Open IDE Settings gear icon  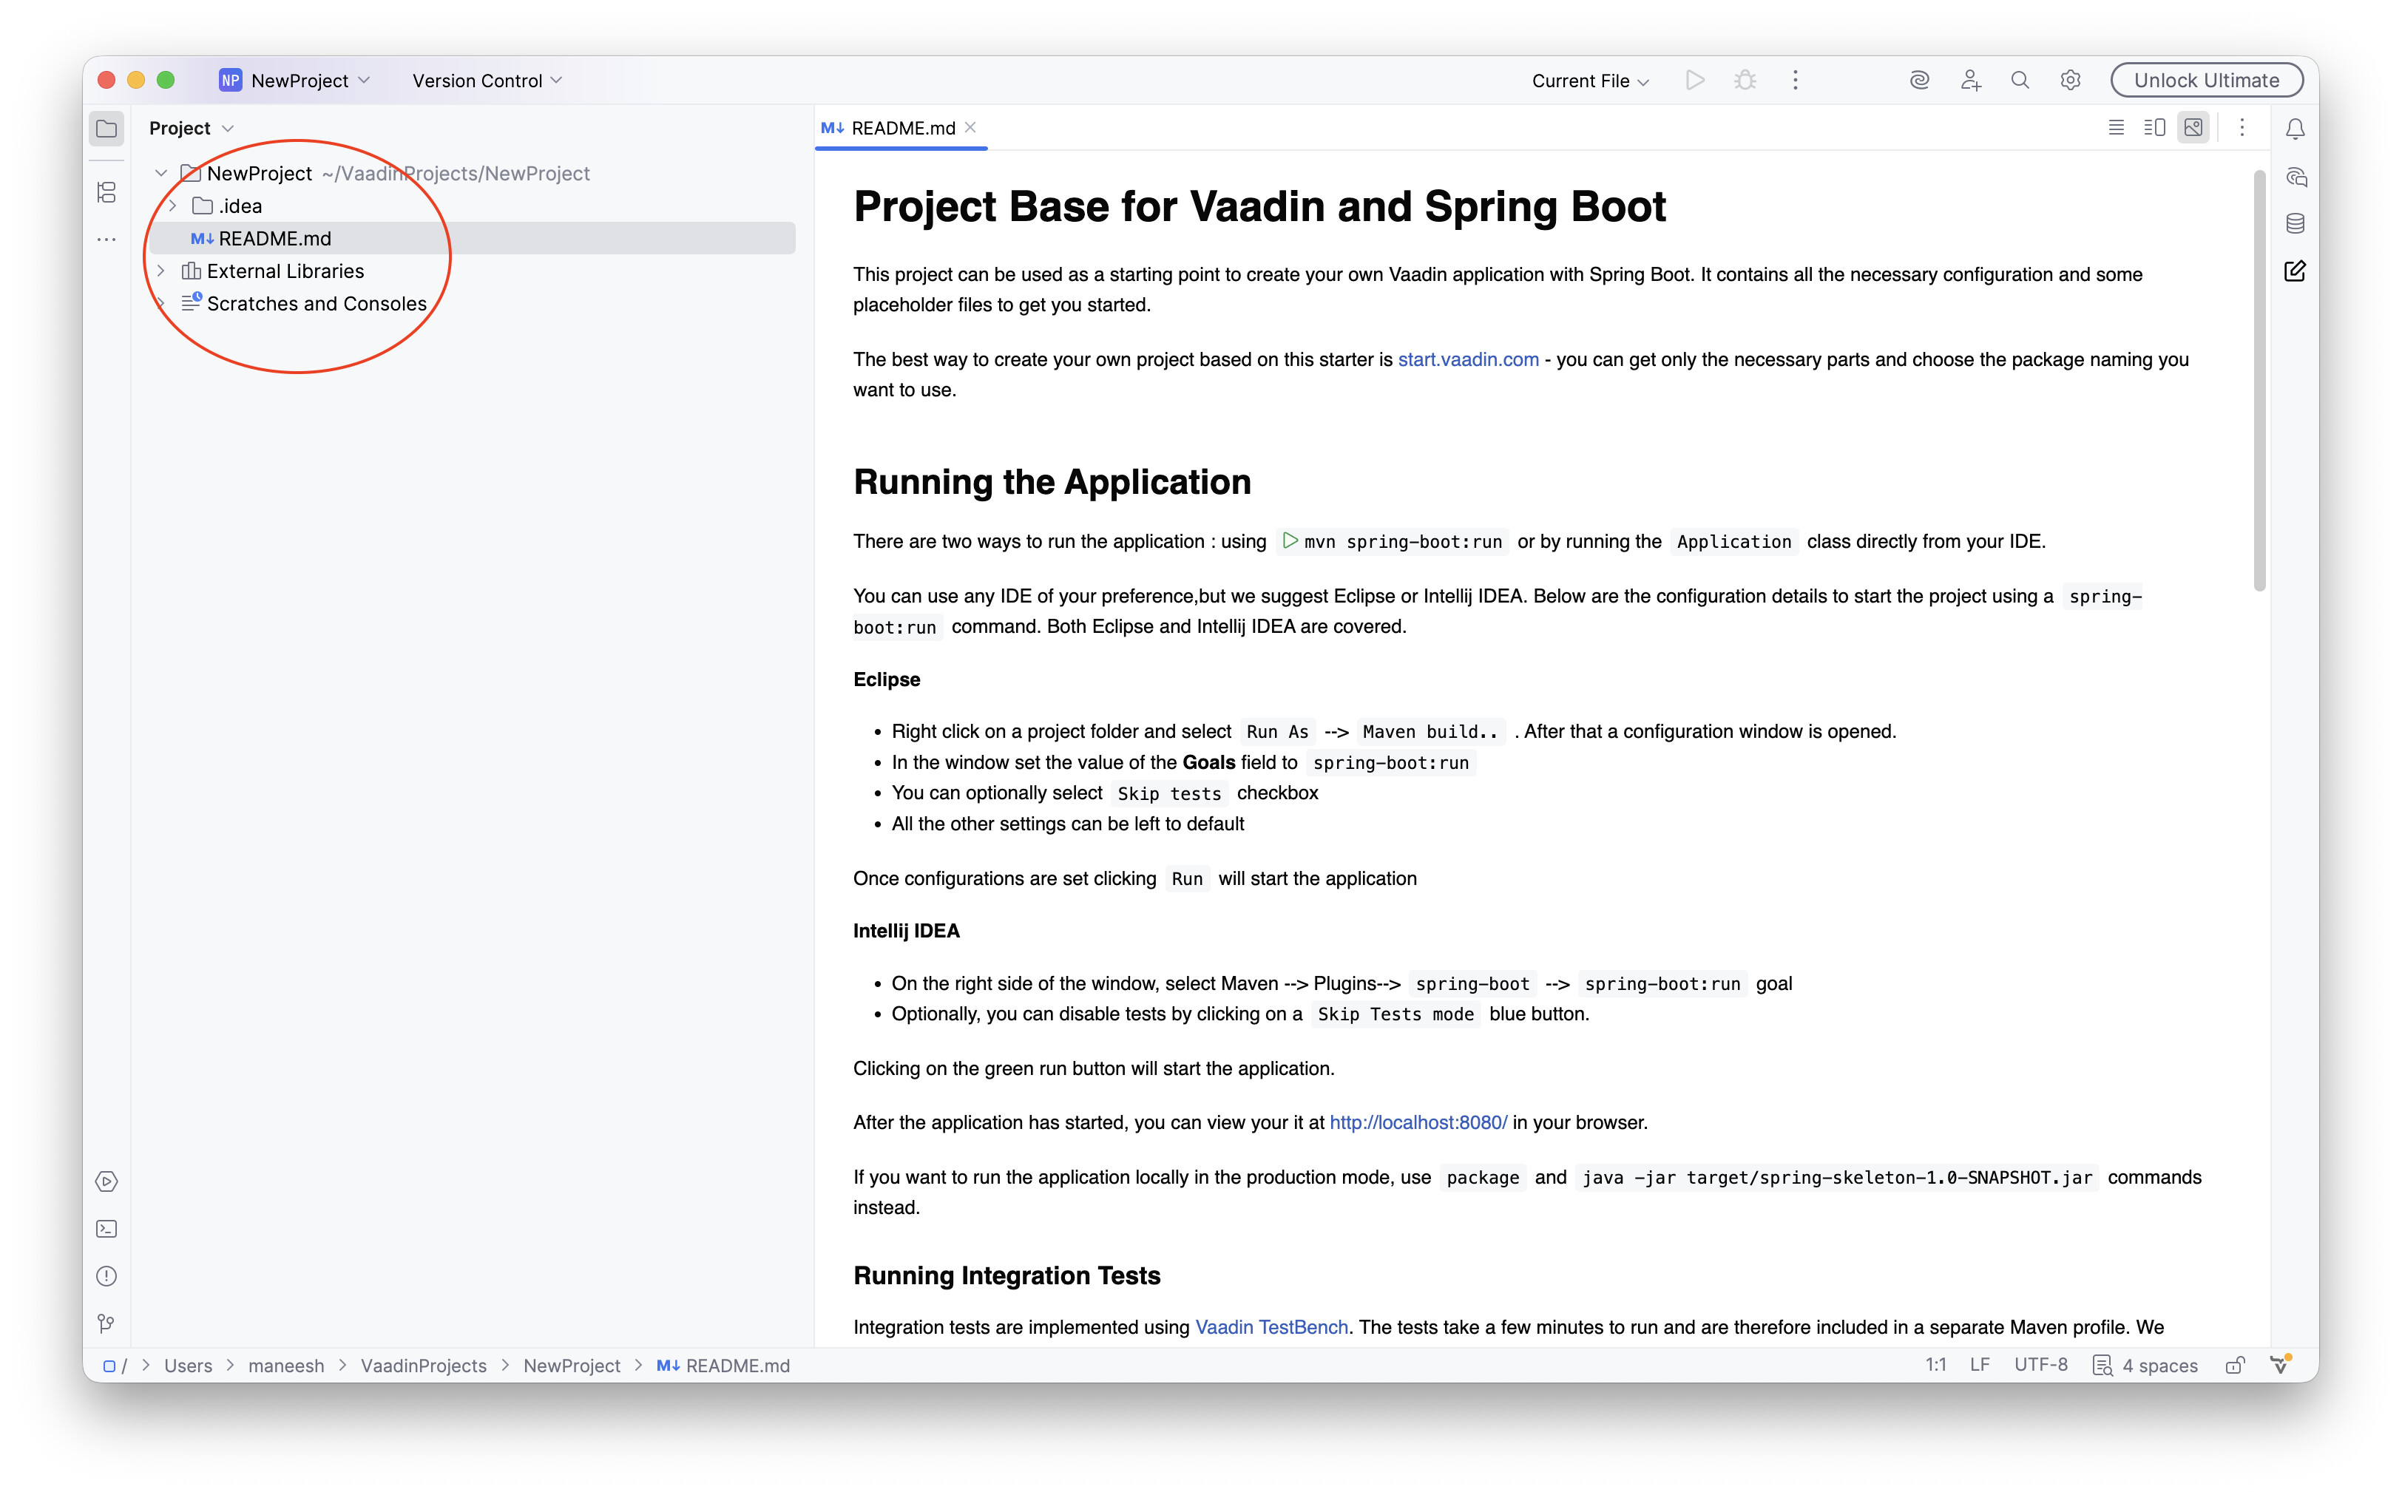(2071, 81)
